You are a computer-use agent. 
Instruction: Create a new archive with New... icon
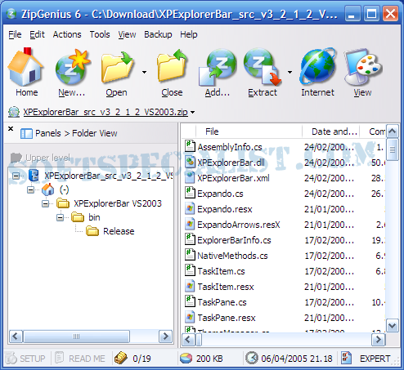coord(72,67)
